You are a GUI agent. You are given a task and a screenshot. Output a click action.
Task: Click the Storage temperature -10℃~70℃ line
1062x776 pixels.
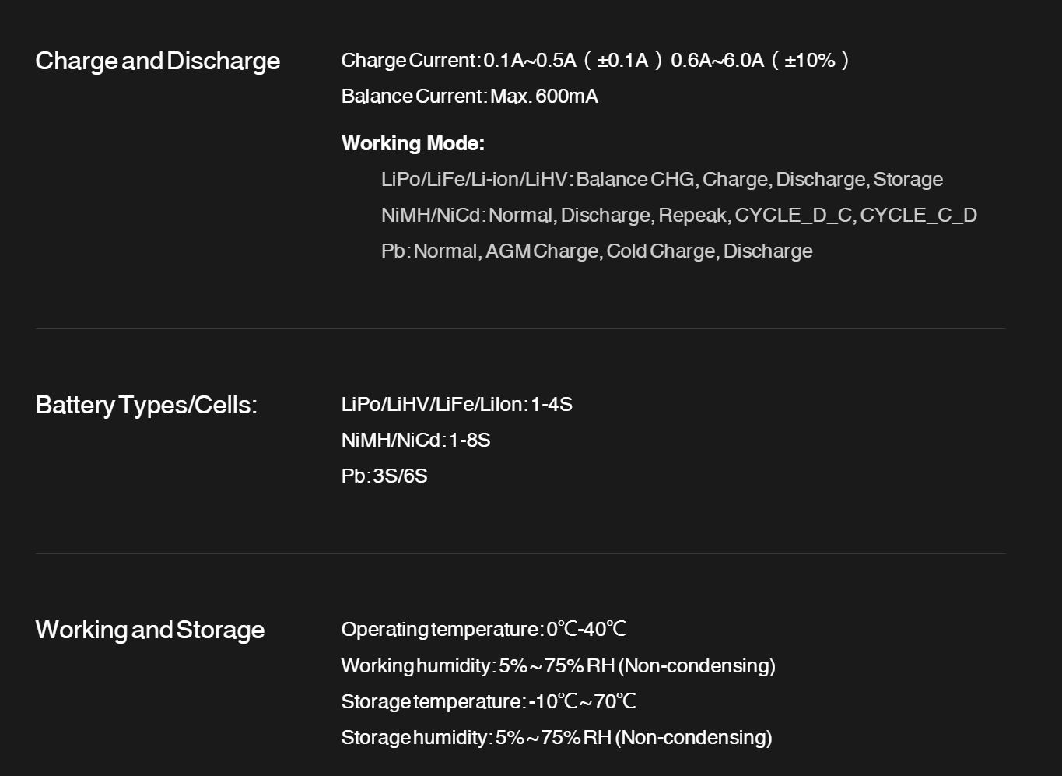coord(488,701)
